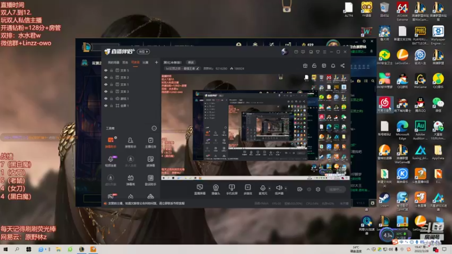452x254 pixels.
Task: Click the share icon in the streaming app header
Action: pos(342,65)
